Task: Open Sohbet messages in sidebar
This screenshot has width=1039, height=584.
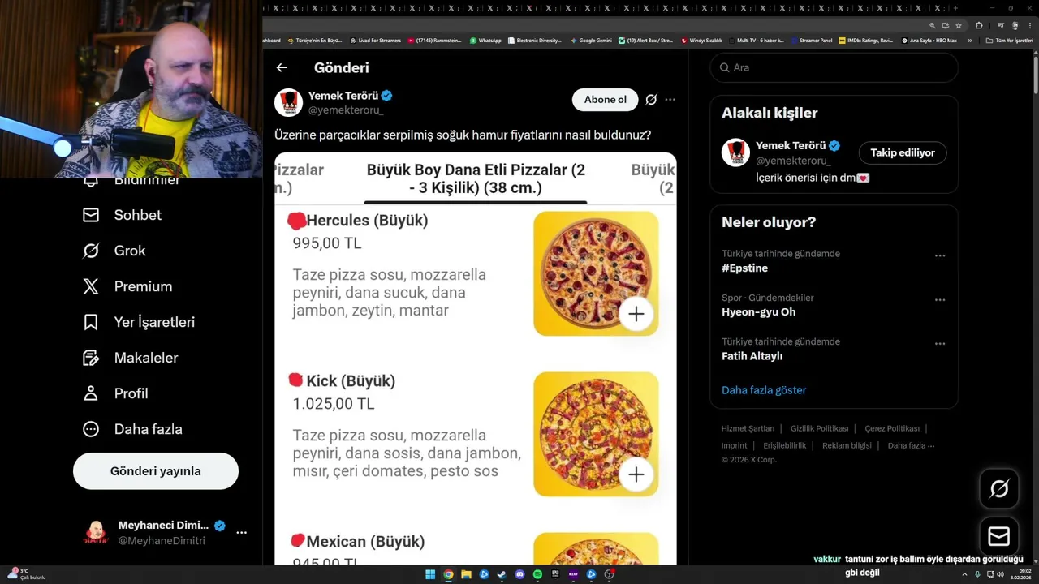Action: click(122, 215)
